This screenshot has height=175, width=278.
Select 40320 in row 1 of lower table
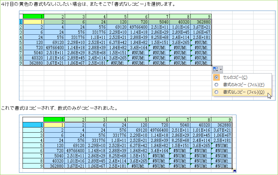(200, 125)
